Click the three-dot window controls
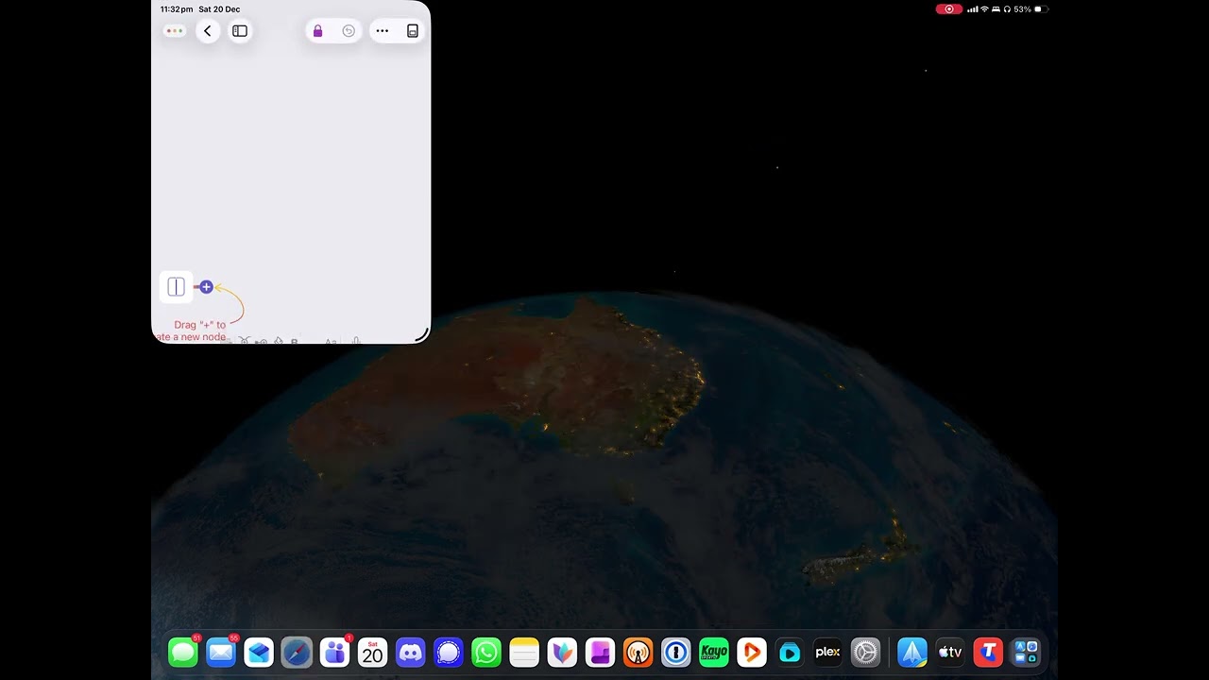 click(x=174, y=31)
